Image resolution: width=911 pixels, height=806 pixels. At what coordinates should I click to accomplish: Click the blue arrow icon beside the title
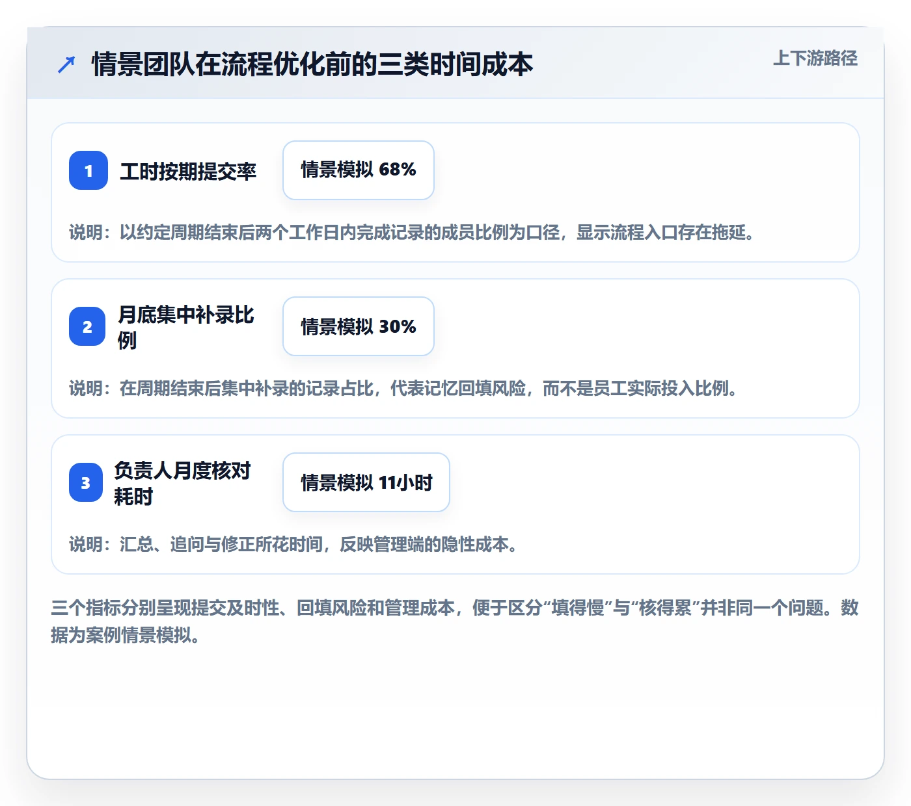(66, 64)
